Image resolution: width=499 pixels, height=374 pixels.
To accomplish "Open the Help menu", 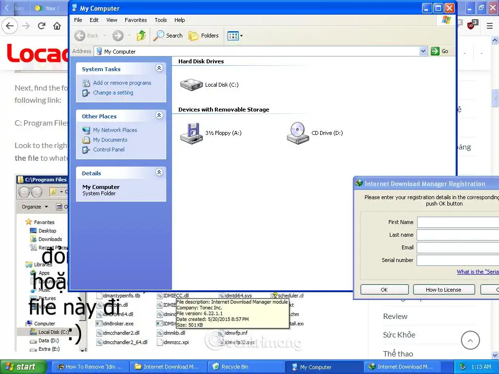I will coord(179,20).
